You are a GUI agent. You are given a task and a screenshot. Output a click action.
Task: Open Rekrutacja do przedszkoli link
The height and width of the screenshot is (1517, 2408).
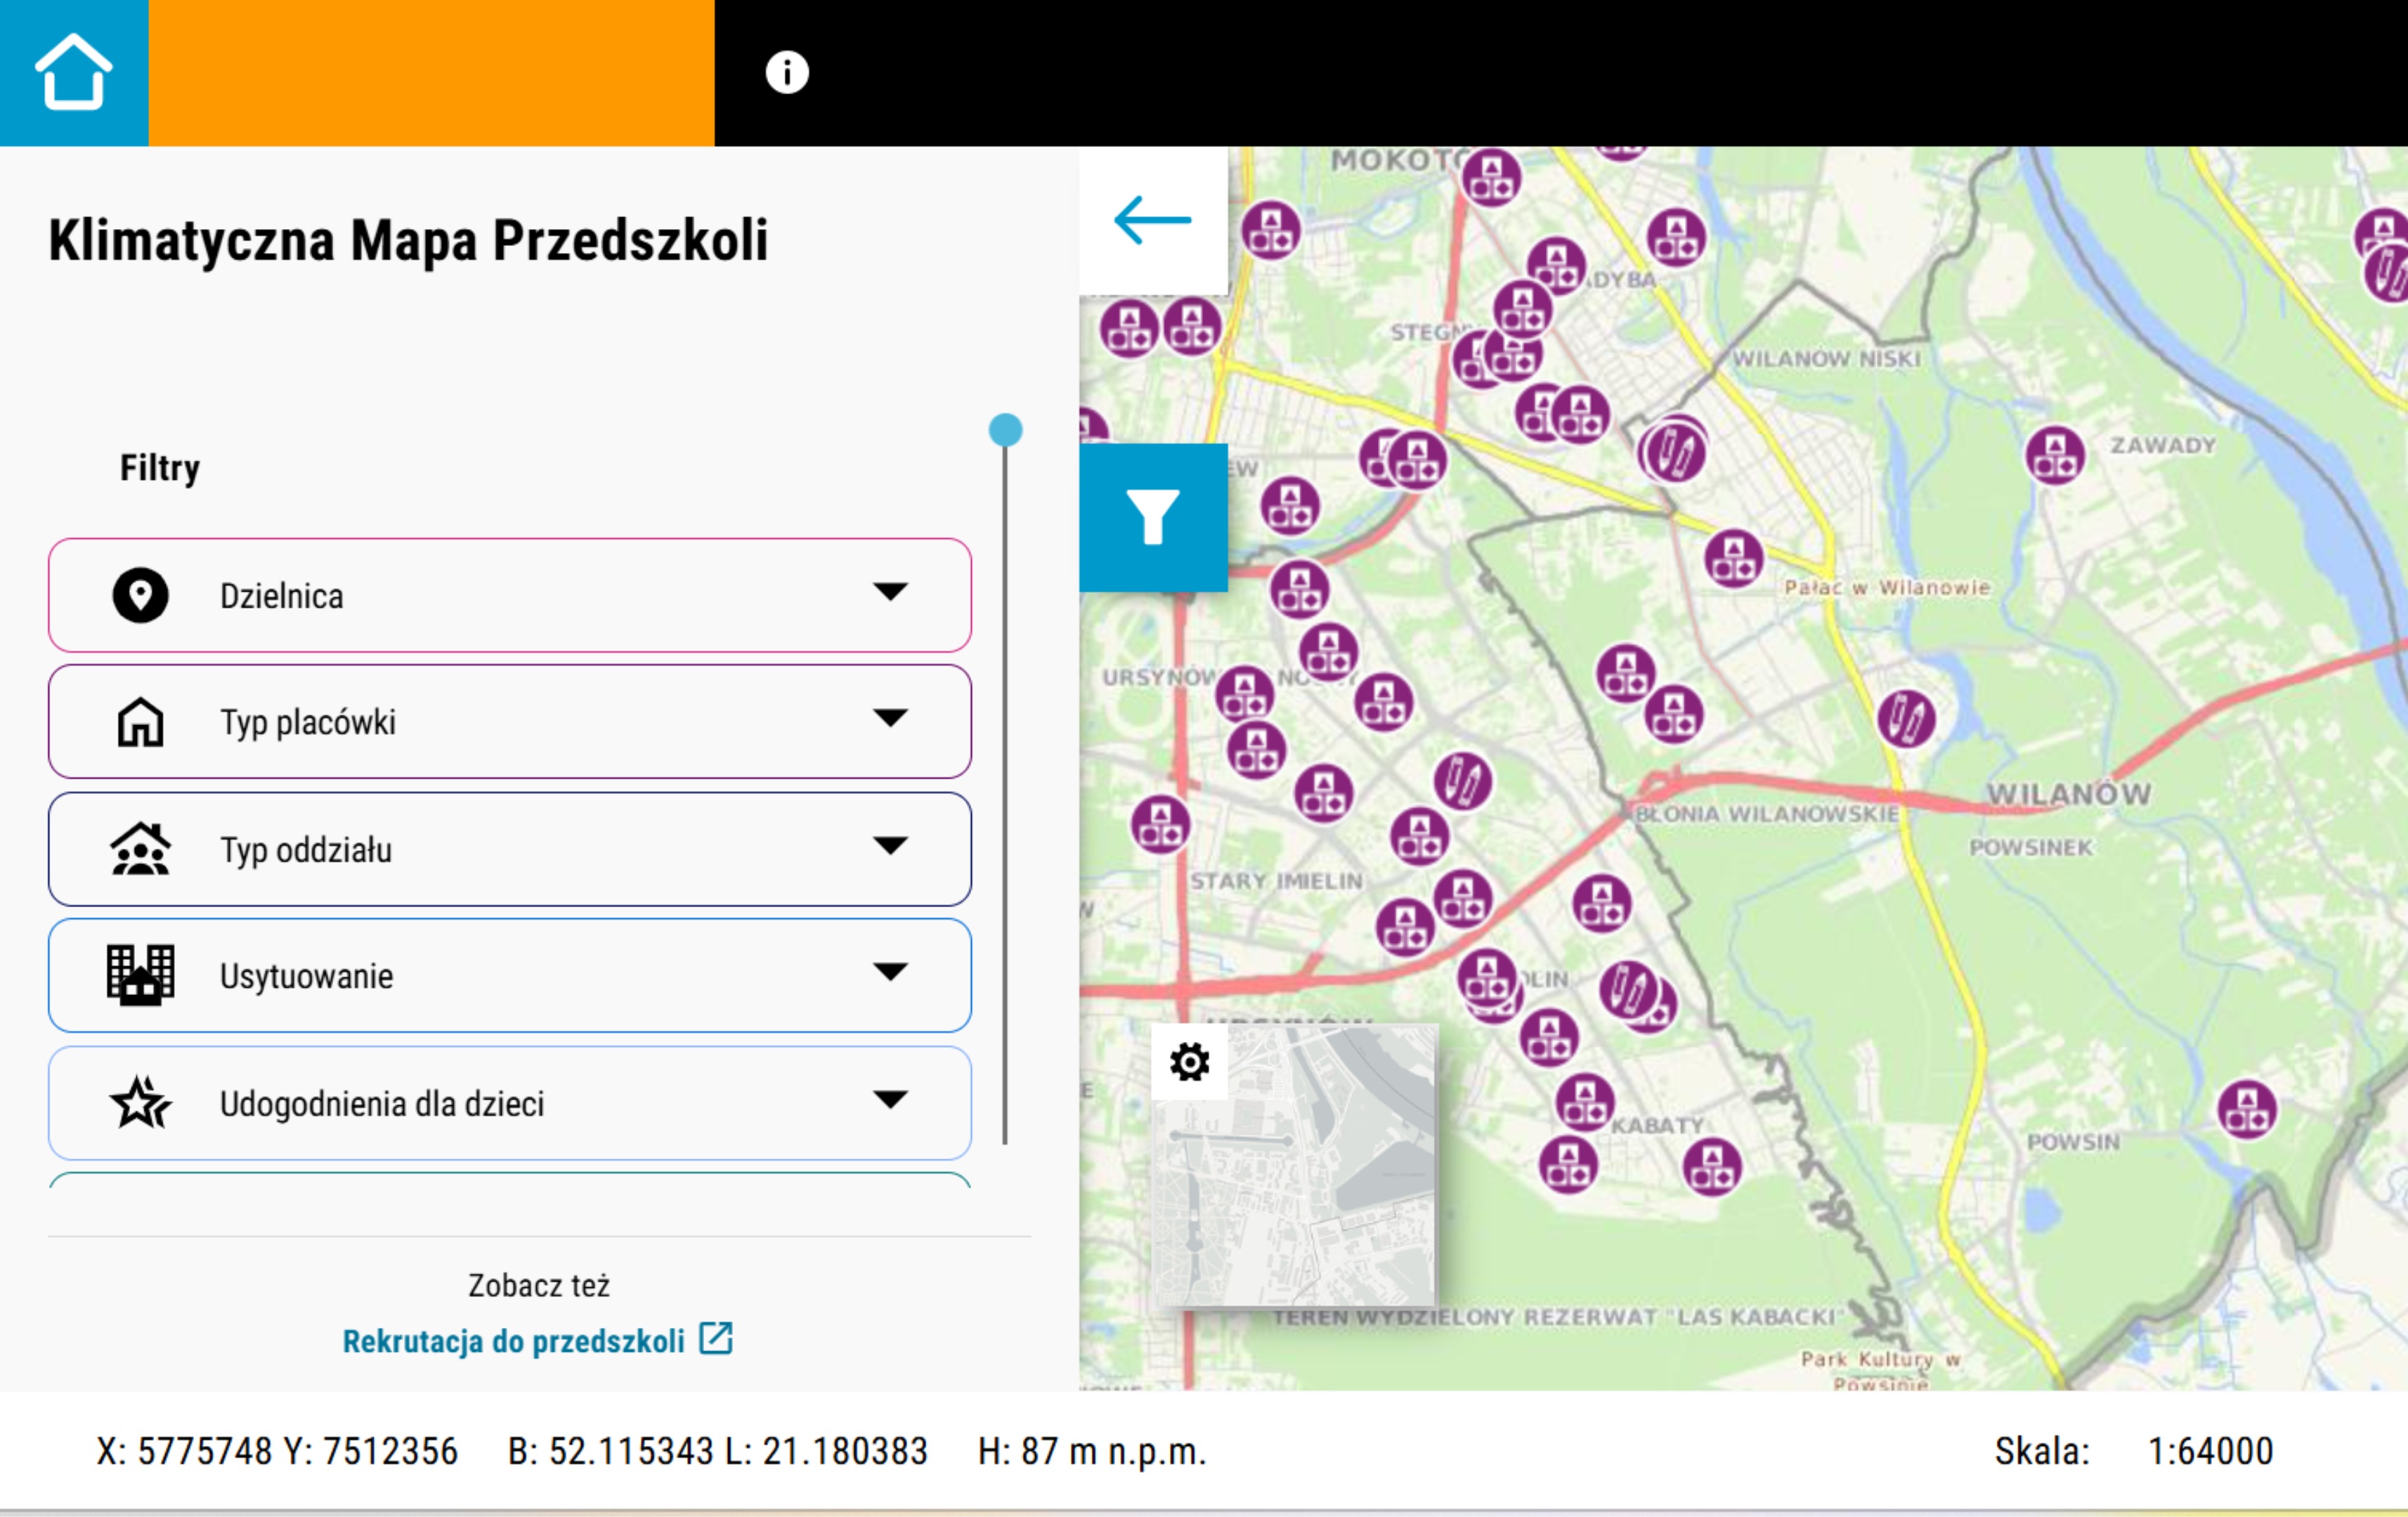[514, 1341]
